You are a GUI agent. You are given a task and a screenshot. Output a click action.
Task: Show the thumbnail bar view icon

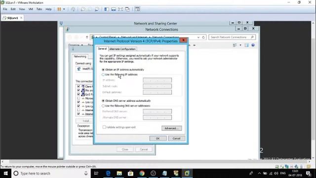(114, 9)
